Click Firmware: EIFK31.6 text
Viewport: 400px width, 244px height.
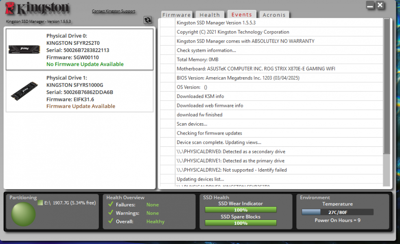point(70,99)
